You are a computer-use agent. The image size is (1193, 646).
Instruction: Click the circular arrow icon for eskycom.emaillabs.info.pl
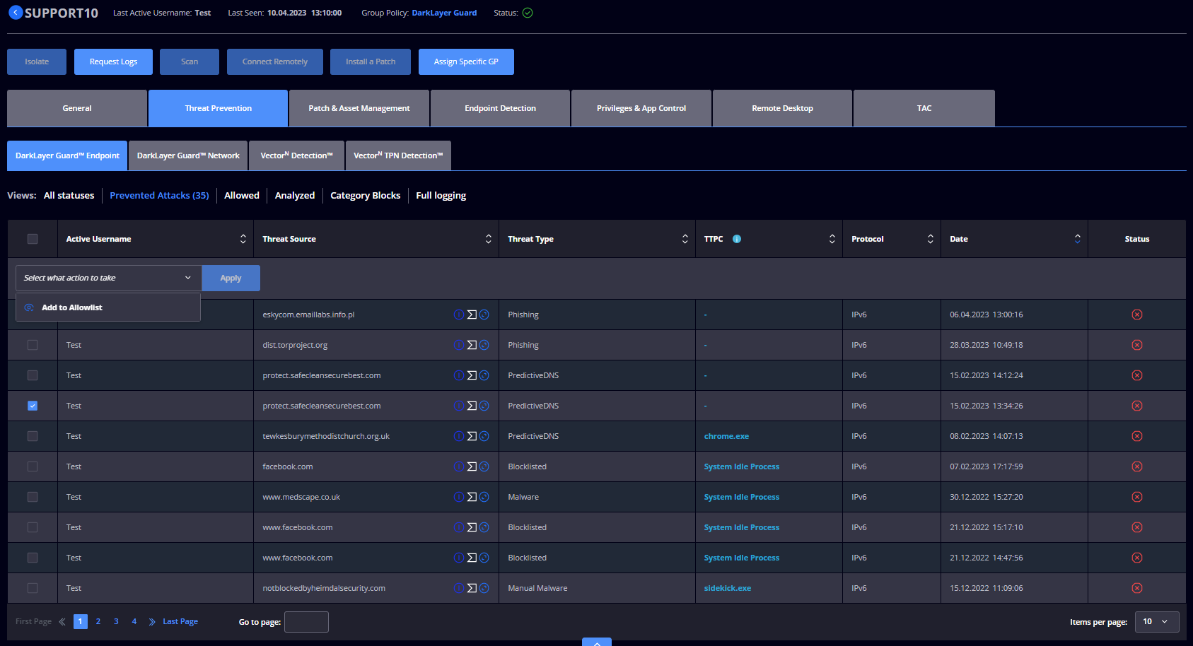[484, 315]
